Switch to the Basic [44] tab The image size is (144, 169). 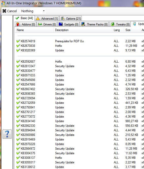click(24, 18)
